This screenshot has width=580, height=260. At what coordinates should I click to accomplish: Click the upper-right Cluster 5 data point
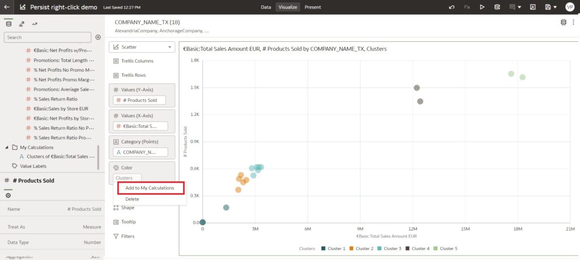[x=522, y=77]
